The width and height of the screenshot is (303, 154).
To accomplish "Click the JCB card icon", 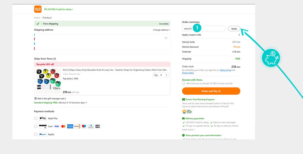I will (98, 127).
